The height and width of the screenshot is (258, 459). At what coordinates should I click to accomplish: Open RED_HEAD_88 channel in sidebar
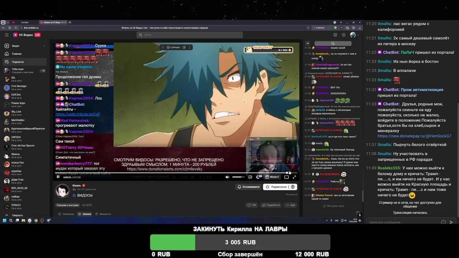(24, 189)
